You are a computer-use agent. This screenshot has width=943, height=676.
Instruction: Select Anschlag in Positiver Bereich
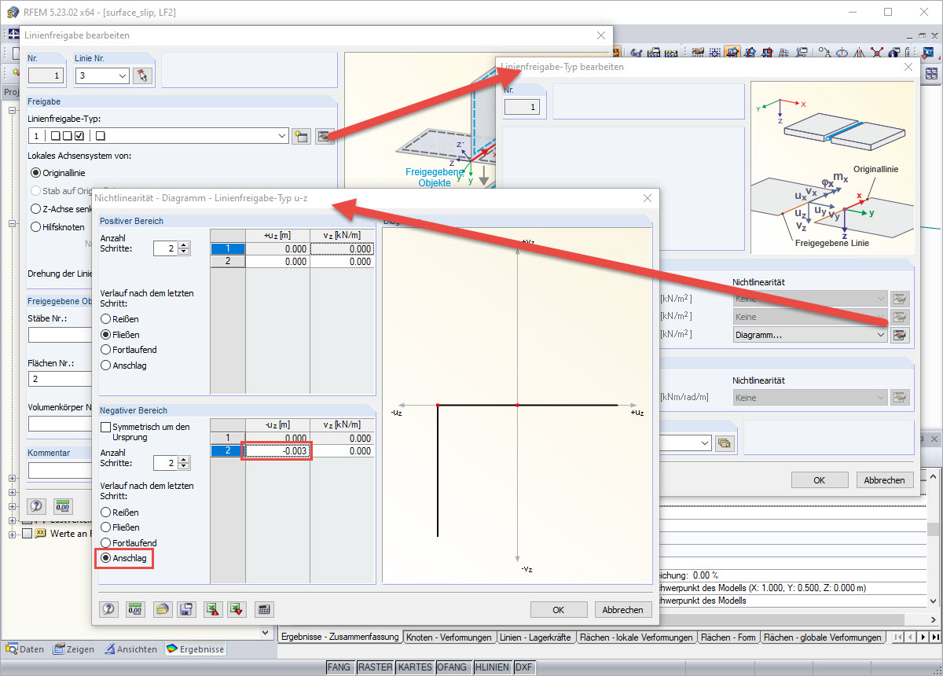(123, 366)
